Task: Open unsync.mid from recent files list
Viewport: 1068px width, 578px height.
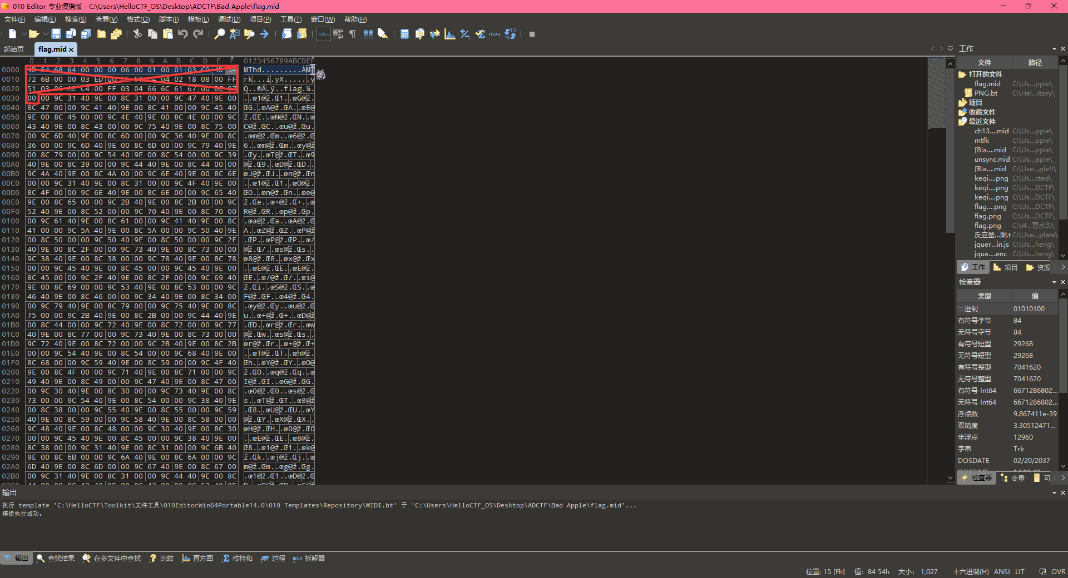Action: [x=991, y=160]
